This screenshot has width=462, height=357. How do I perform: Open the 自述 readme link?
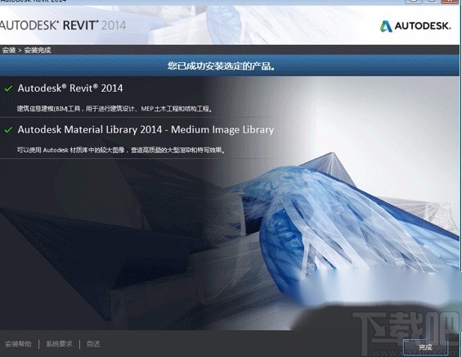(x=93, y=344)
